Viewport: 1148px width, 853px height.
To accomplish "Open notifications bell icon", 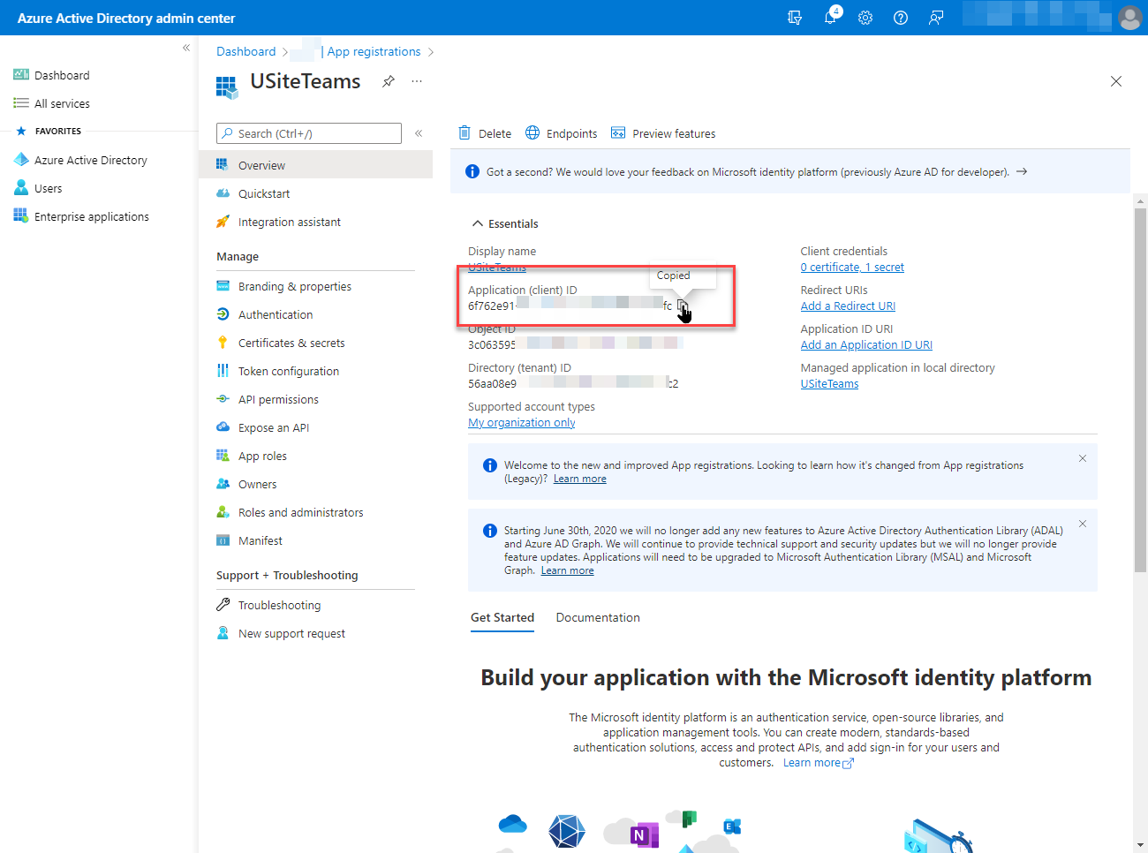I will click(830, 18).
